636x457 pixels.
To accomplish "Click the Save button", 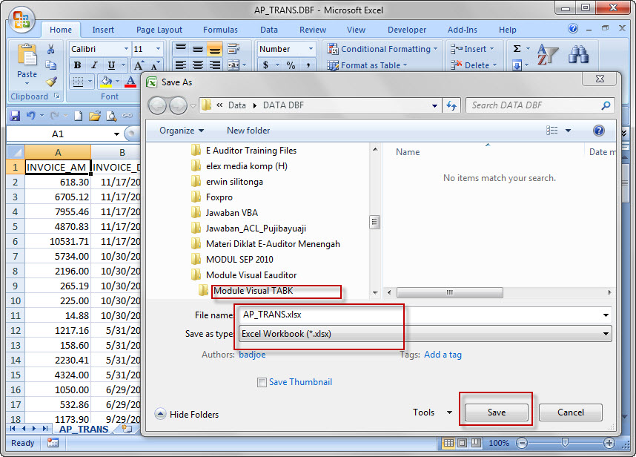I will 495,412.
